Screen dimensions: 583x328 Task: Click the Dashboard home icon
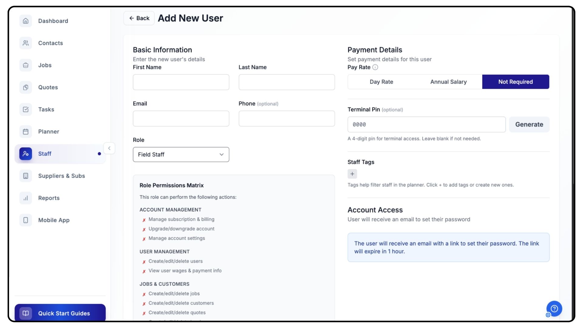click(x=26, y=21)
